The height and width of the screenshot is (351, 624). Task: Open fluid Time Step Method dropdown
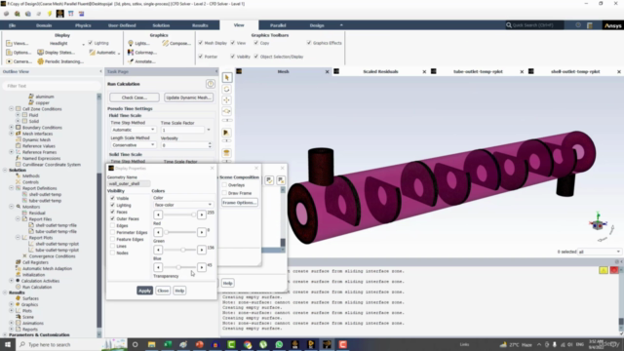(133, 130)
